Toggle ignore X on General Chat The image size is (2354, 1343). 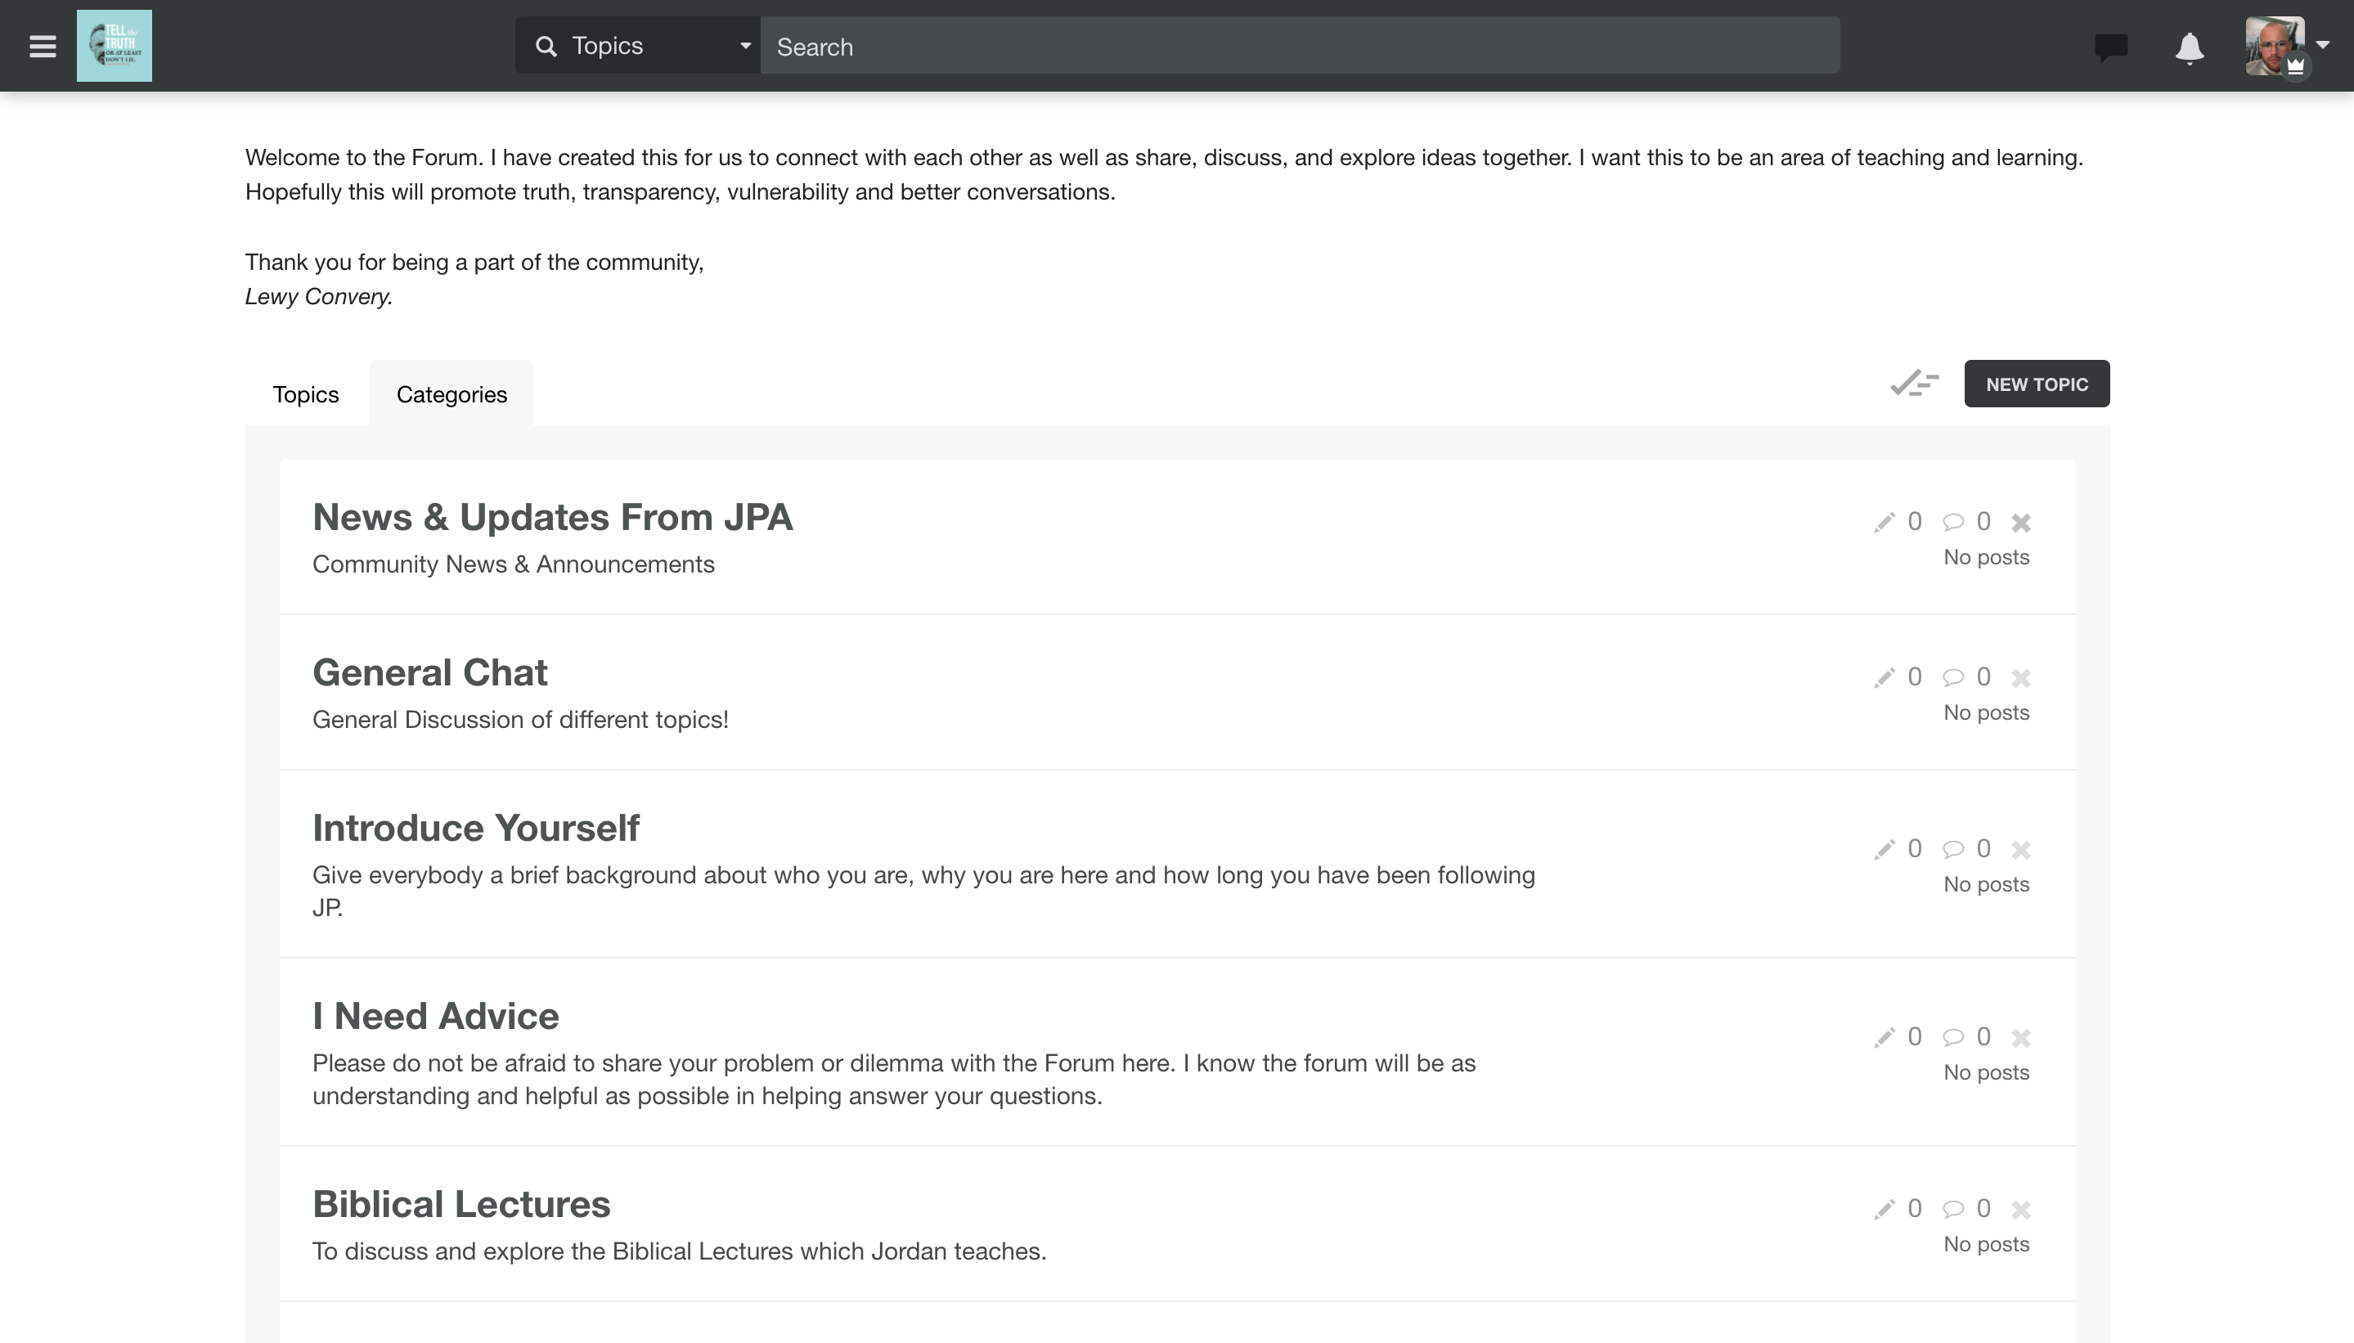[x=2021, y=678]
